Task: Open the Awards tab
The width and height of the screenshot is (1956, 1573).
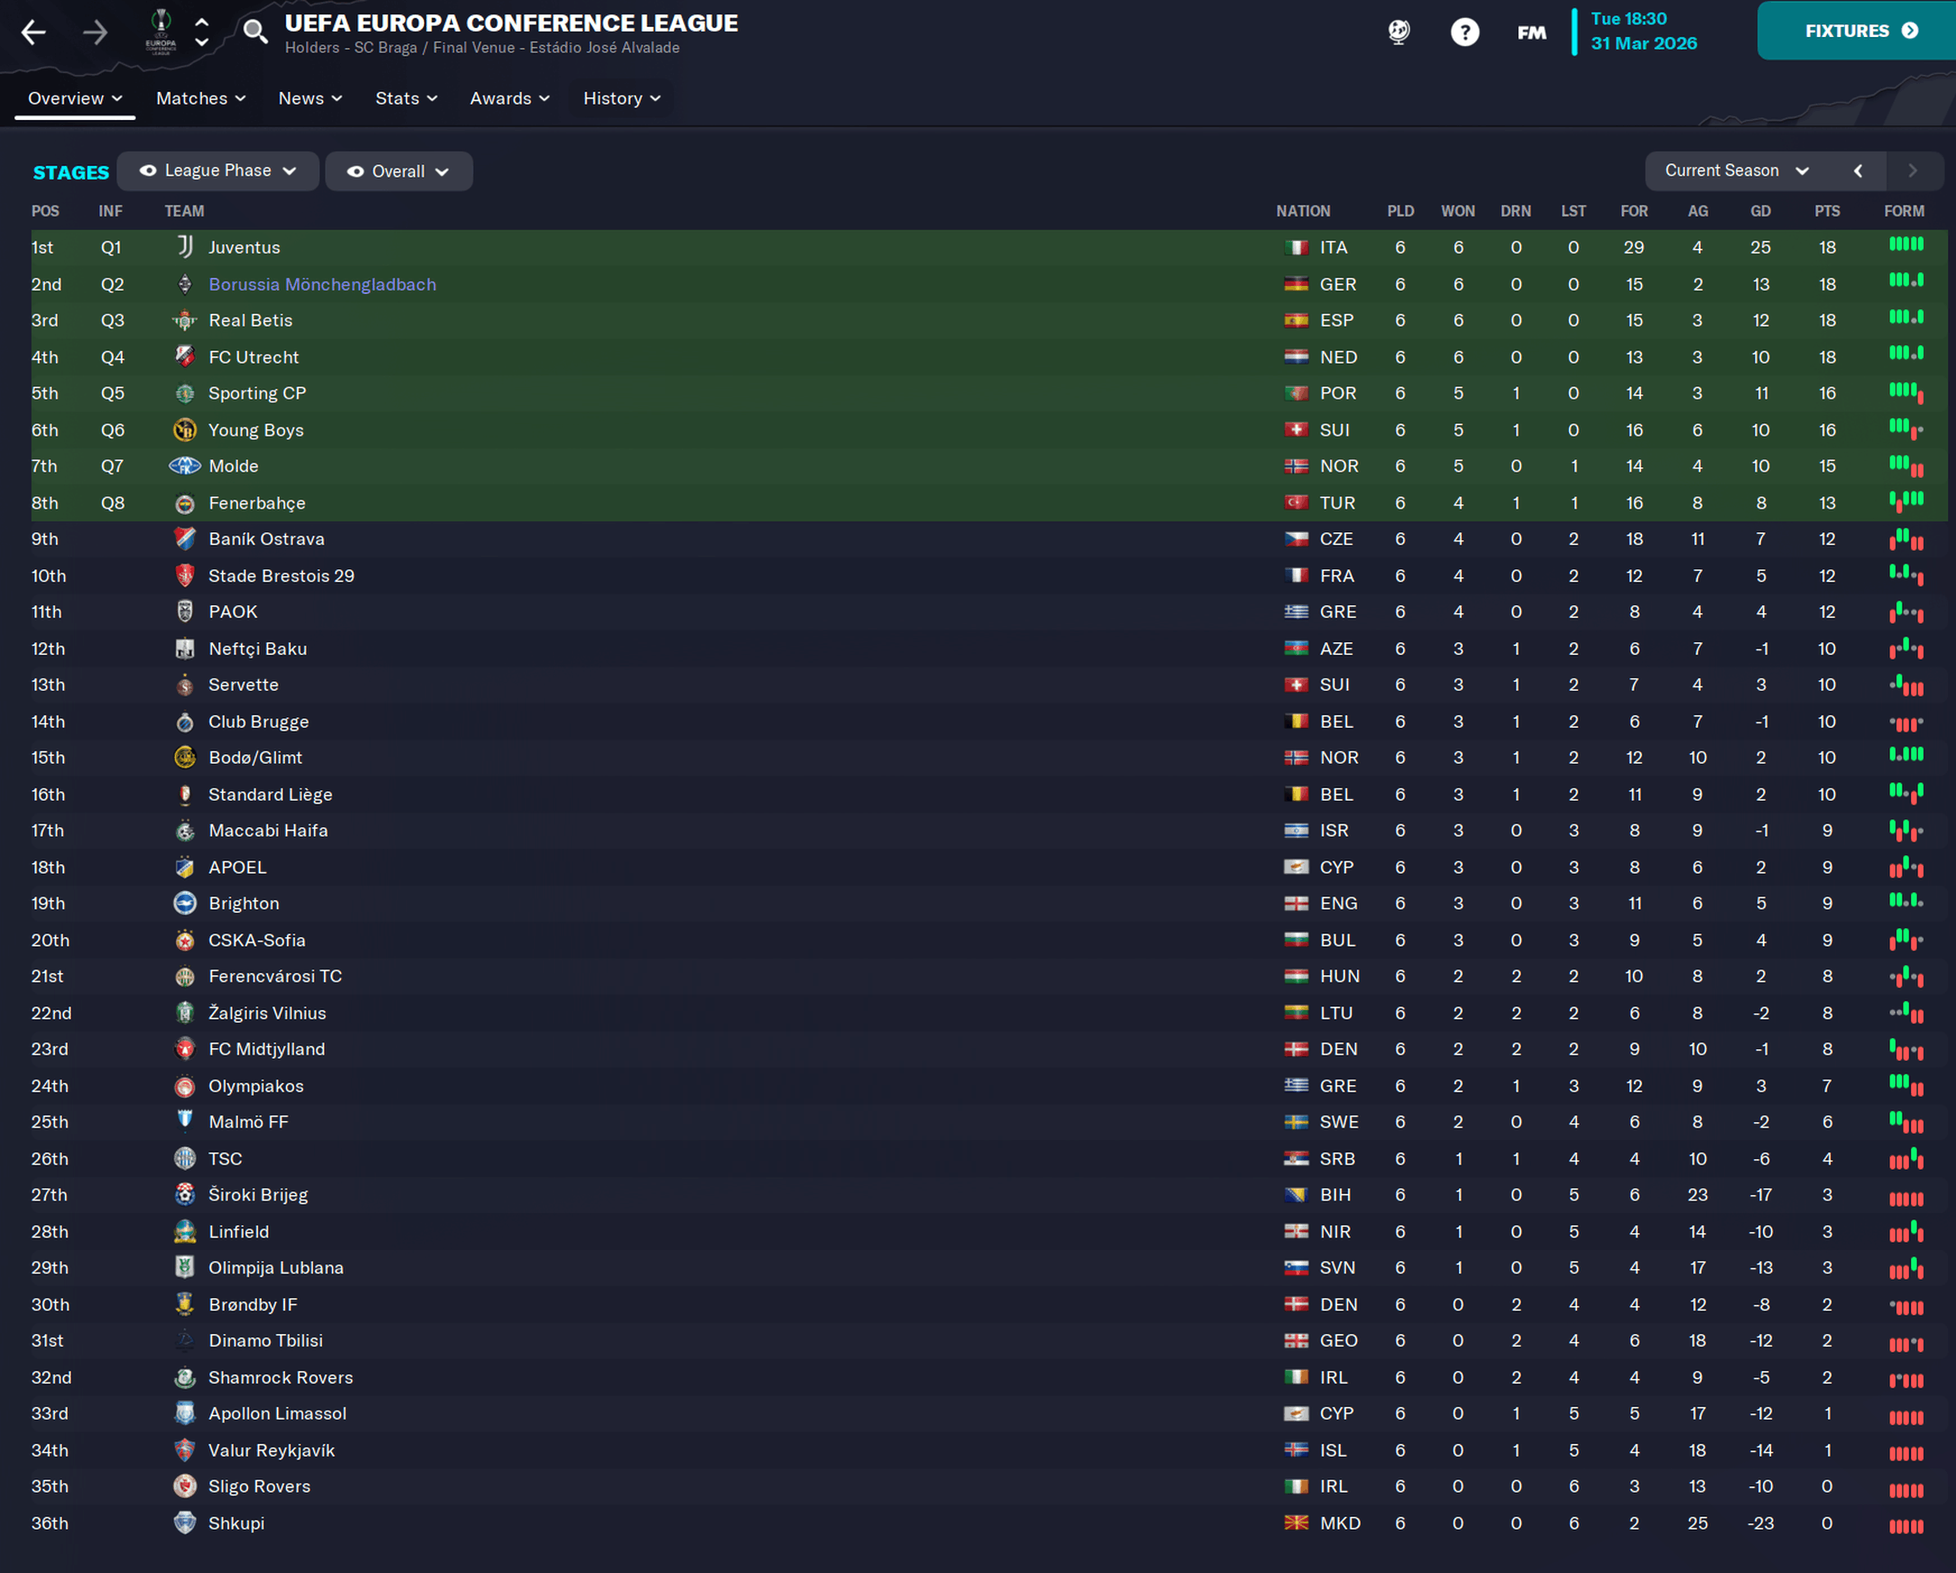Action: coord(509,98)
